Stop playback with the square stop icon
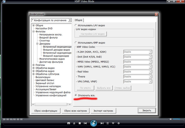 (x=80, y=123)
